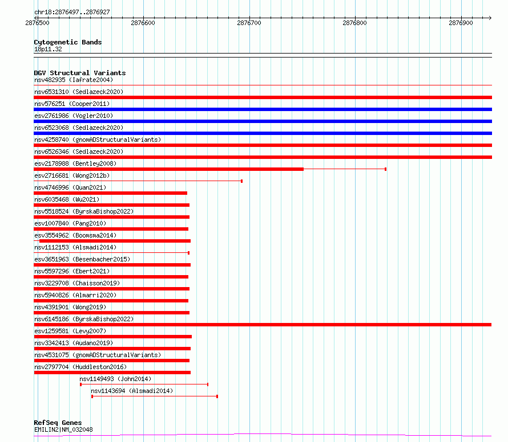Click the blue bar under nsv6523068

[x=263, y=133]
